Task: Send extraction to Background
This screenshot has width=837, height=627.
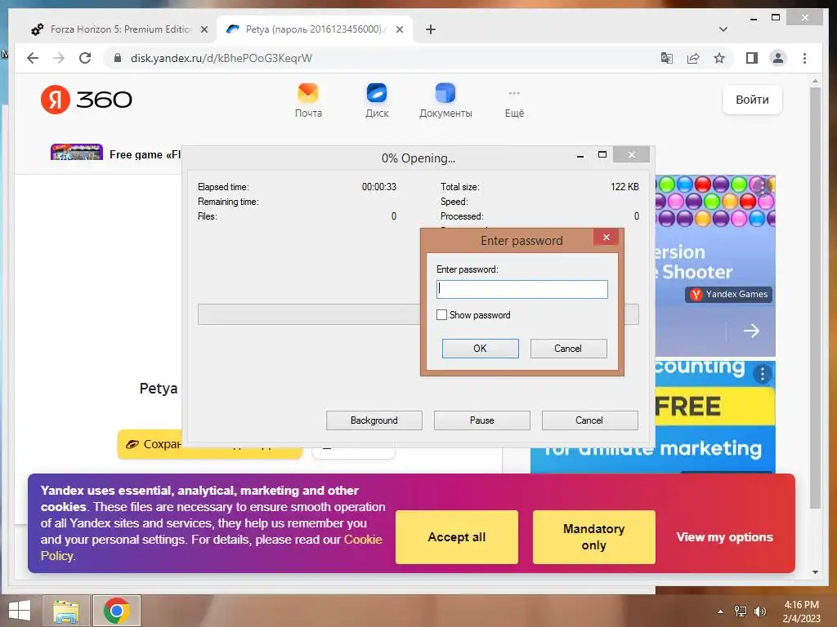Action: pyautogui.click(x=374, y=420)
